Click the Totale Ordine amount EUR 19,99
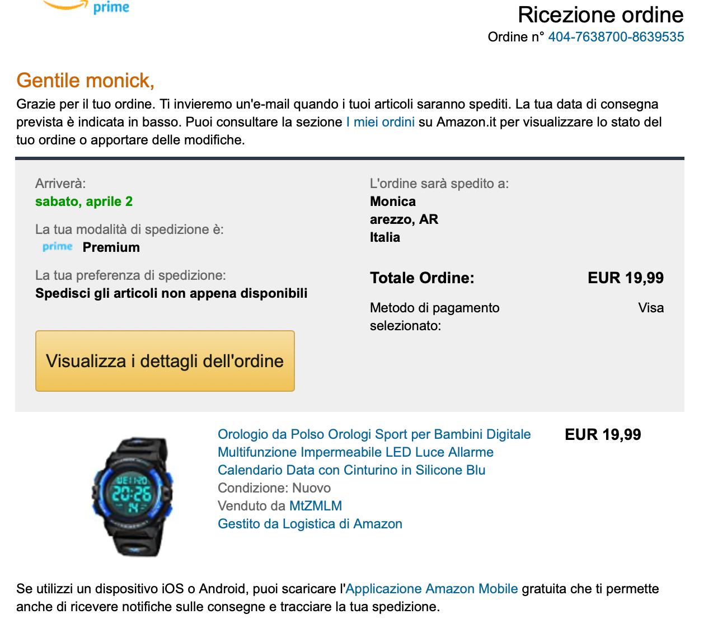This screenshot has height=619, width=713. (x=626, y=278)
